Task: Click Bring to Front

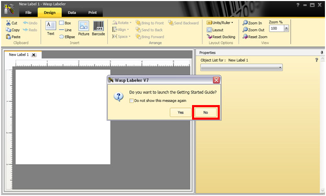Action: [150, 23]
